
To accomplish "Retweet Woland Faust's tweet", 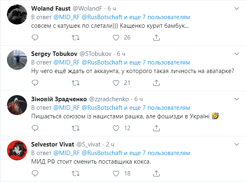I will click(x=75, y=38).
